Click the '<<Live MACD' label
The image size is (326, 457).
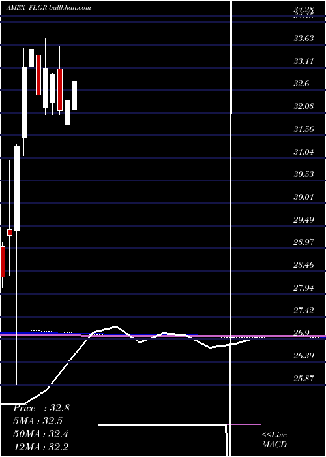[274, 440]
